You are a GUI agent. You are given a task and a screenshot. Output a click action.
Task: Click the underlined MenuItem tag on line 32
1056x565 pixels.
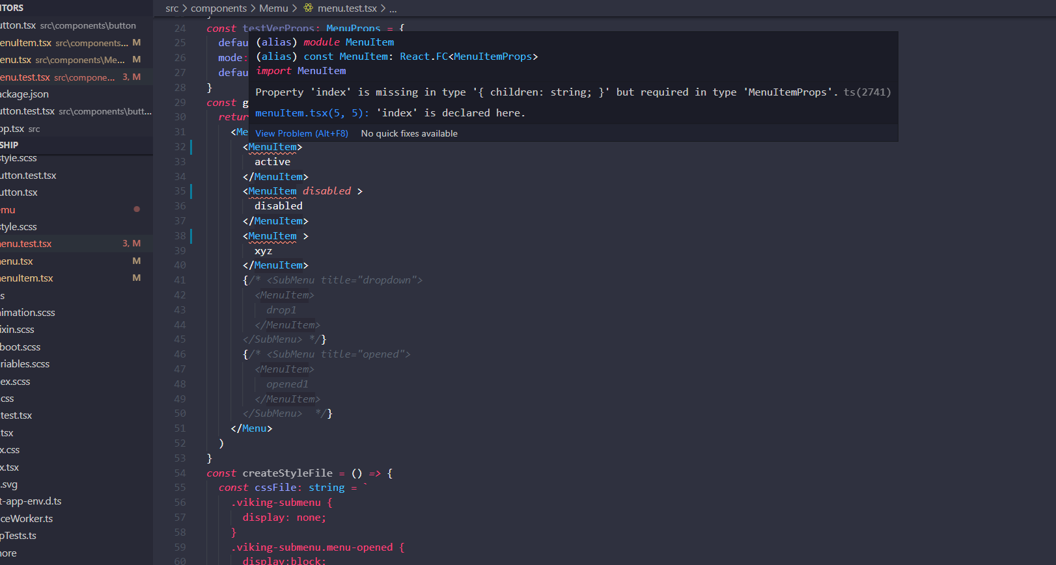coord(272,147)
